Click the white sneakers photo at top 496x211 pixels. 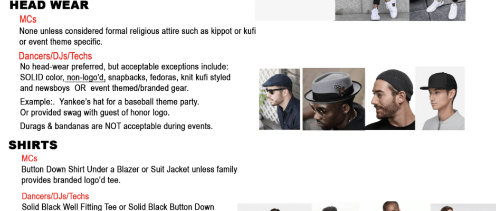click(x=400, y=11)
